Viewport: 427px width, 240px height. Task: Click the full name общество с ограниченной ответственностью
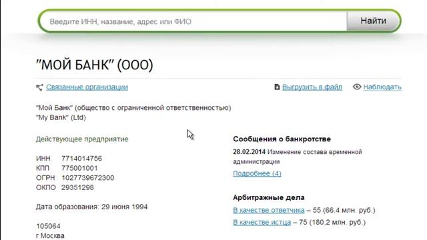tap(153, 108)
